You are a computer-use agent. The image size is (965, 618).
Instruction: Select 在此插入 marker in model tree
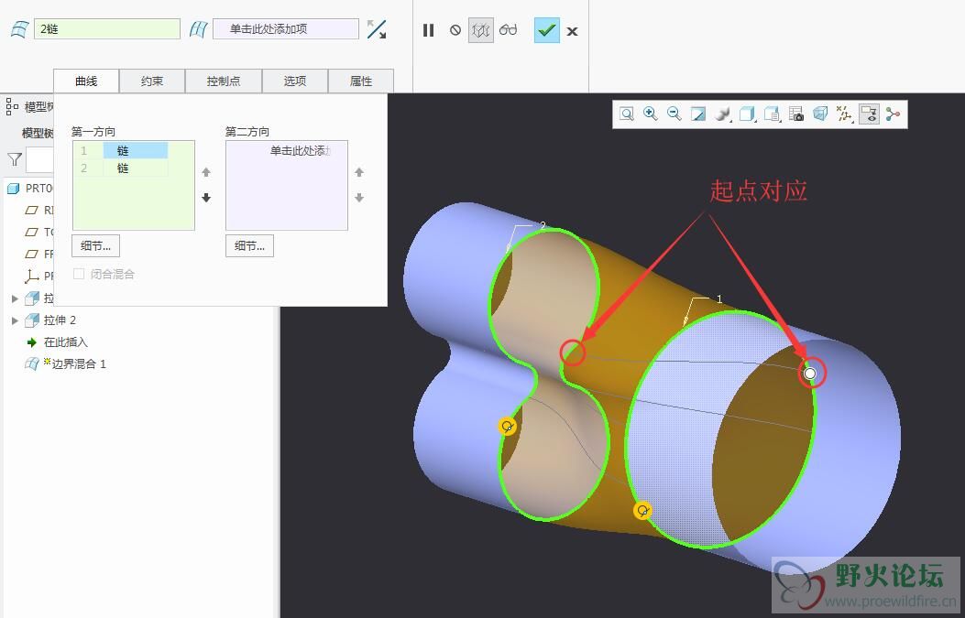click(x=66, y=342)
